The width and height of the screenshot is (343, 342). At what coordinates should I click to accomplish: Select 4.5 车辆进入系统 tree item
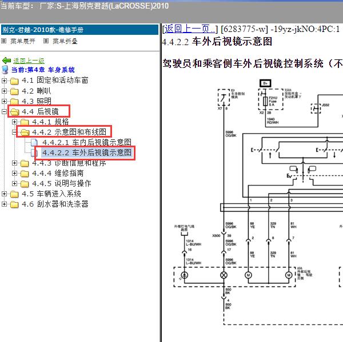click(x=51, y=194)
